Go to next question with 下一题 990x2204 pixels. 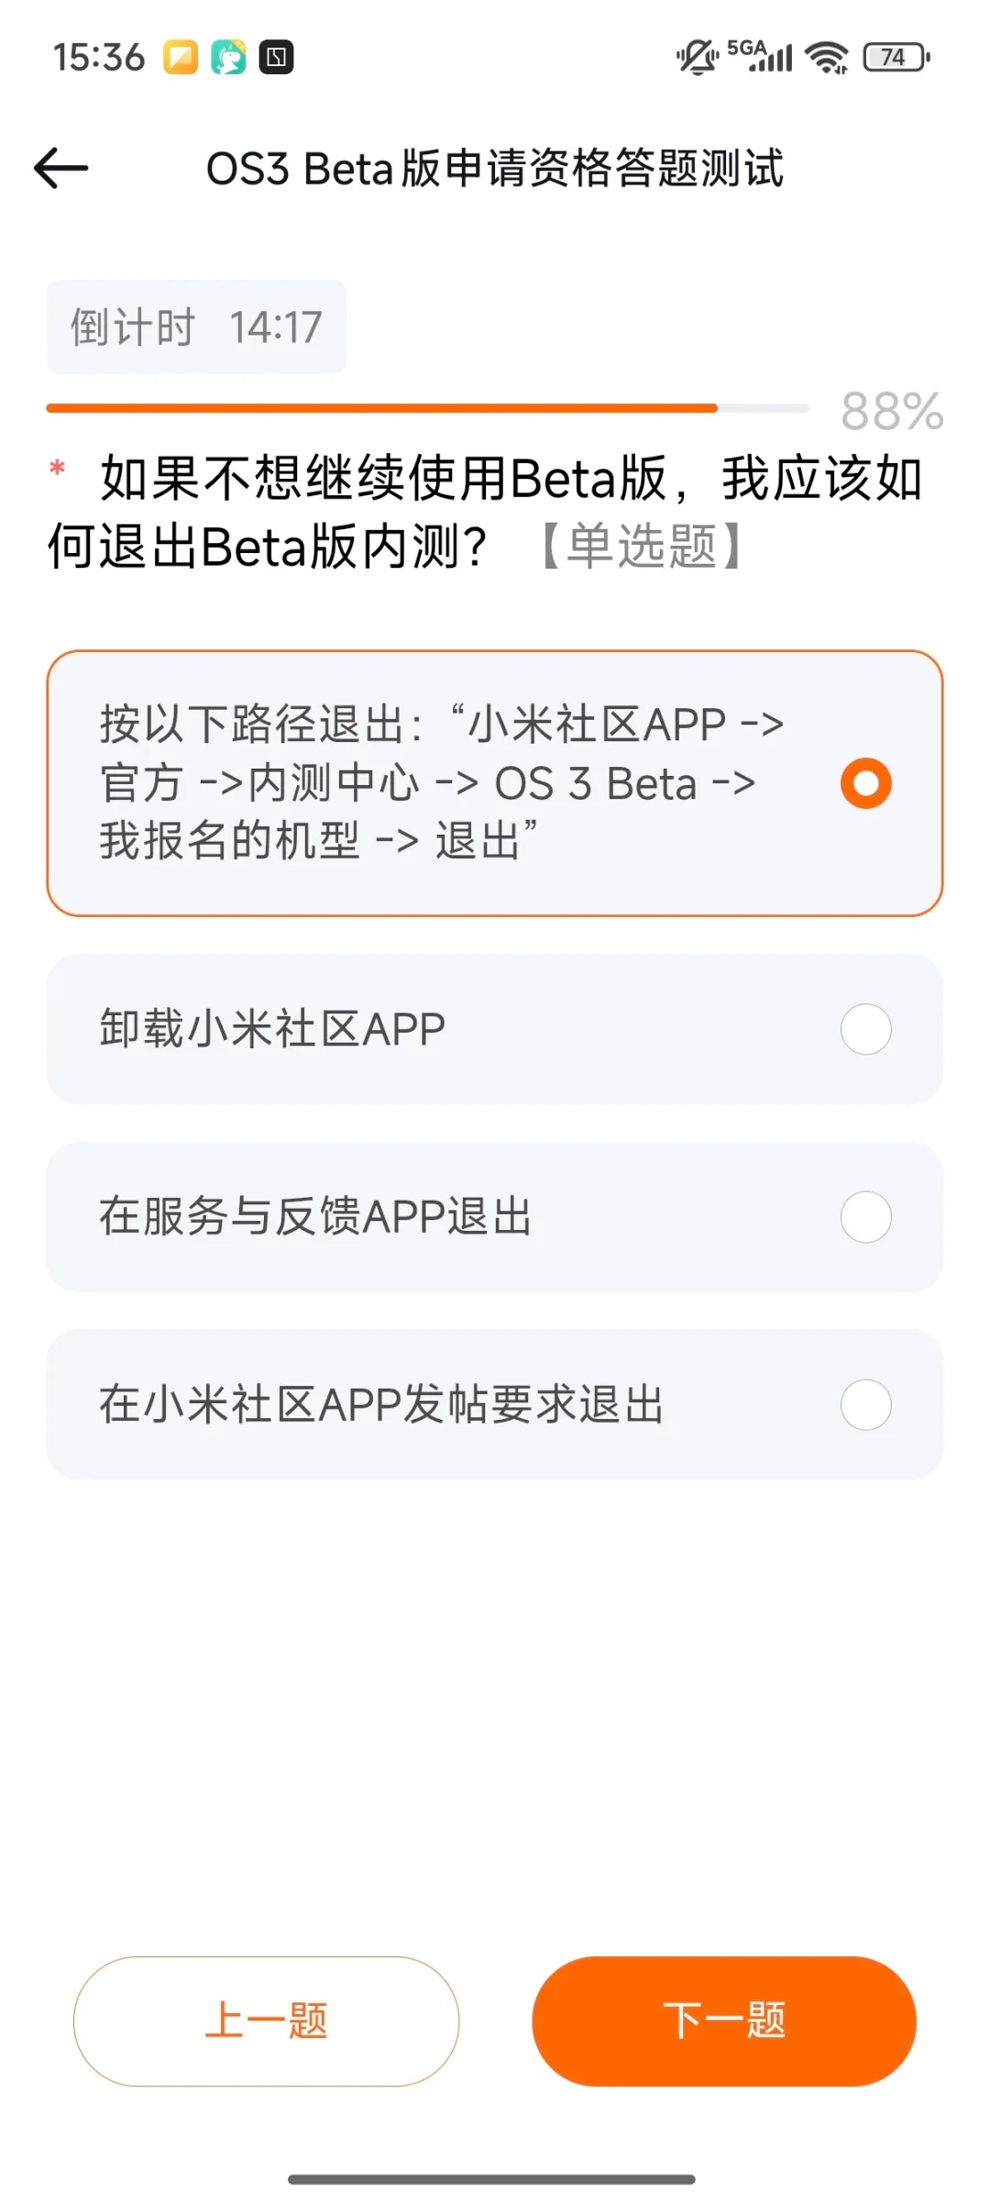coord(724,2021)
